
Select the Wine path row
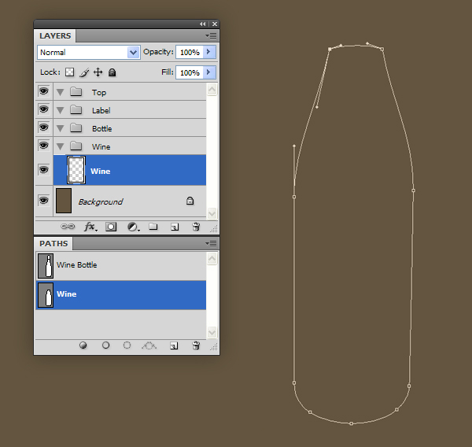tap(121, 295)
